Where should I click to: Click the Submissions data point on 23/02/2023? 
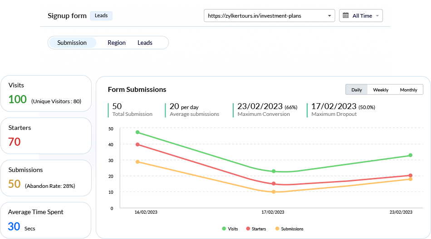(411, 179)
